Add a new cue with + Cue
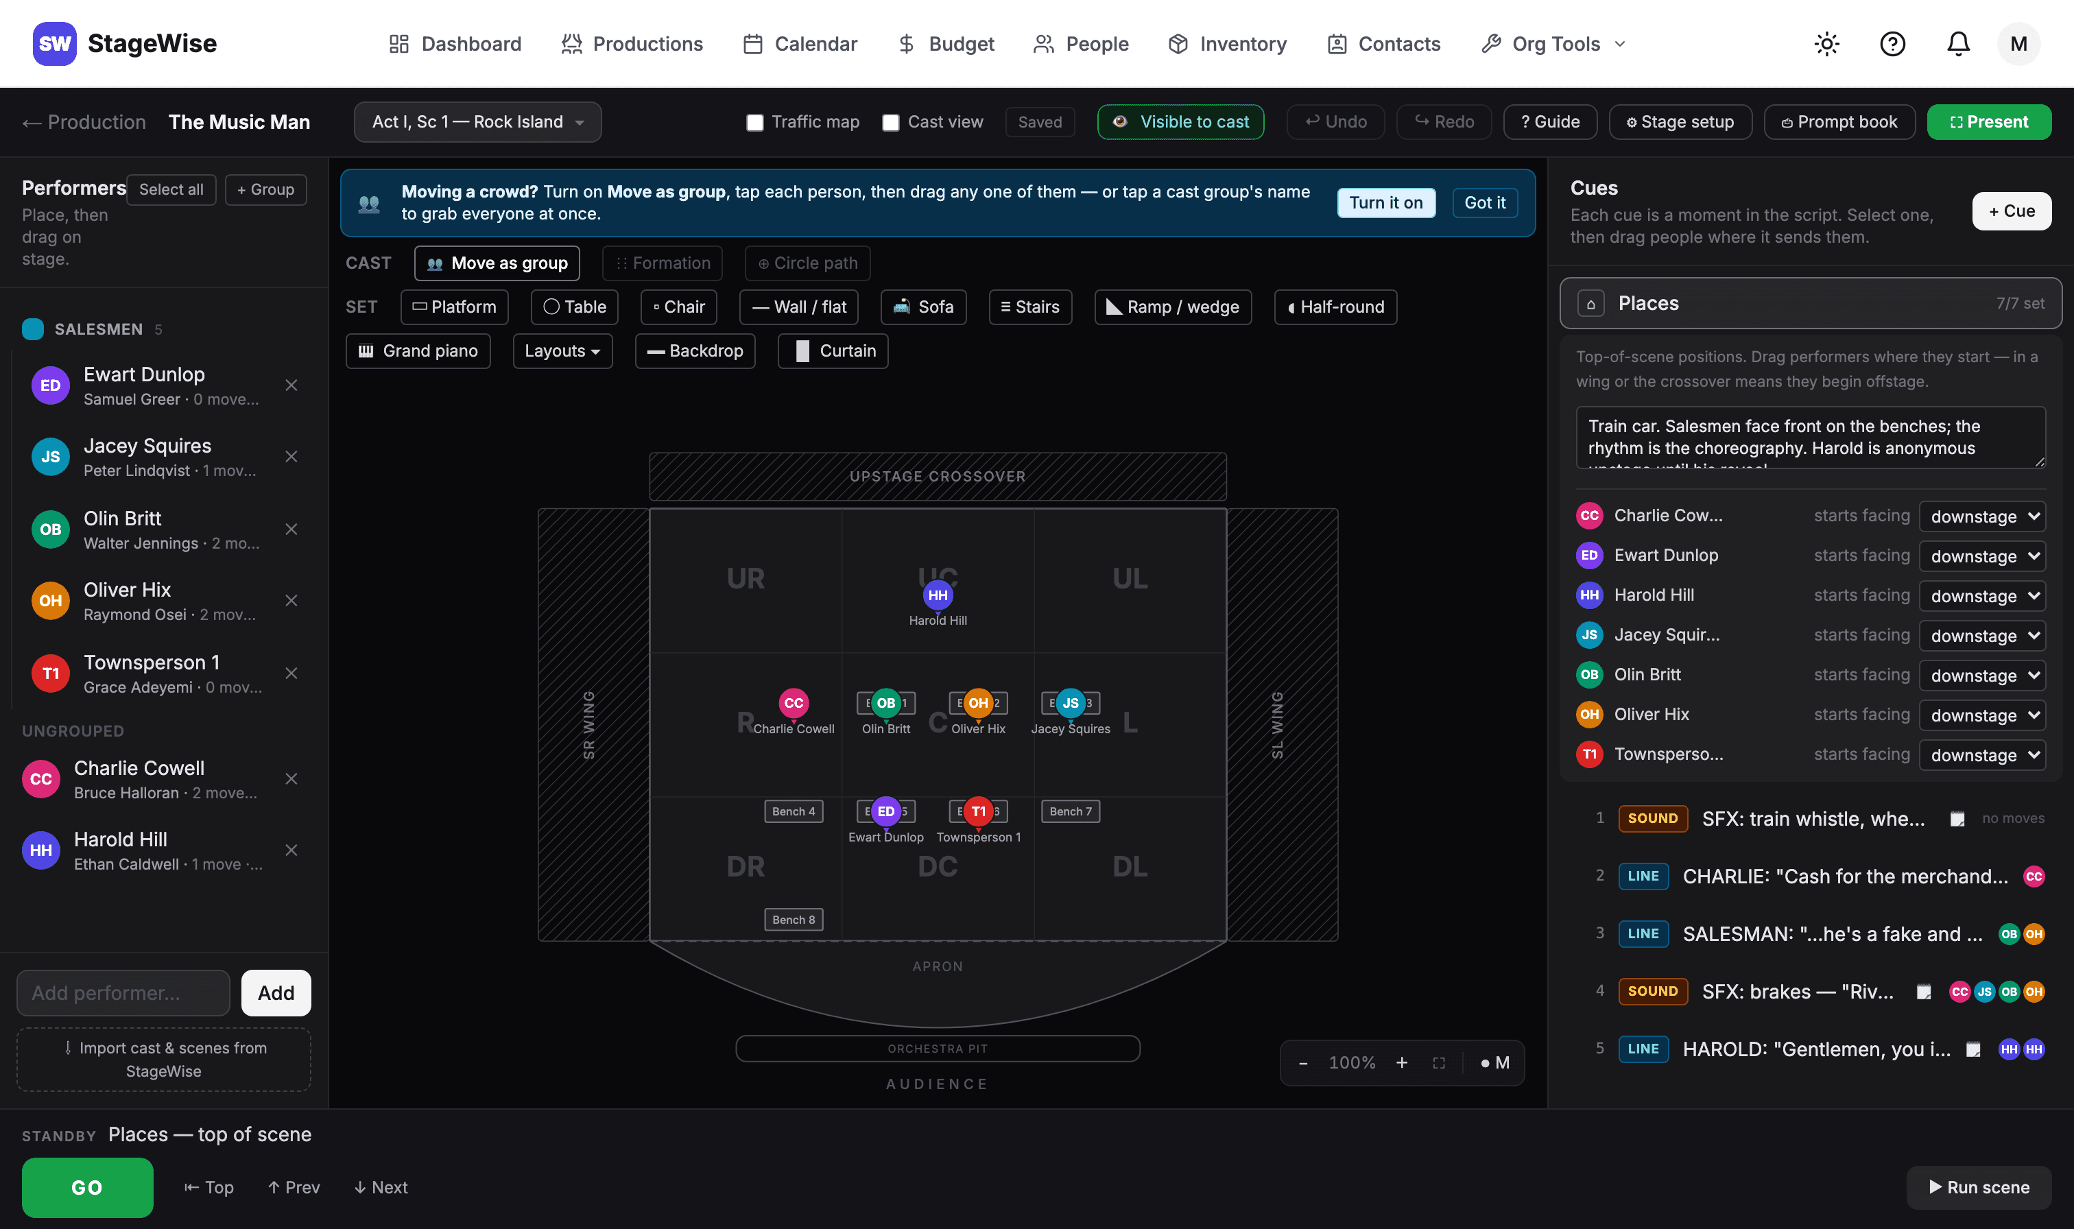The width and height of the screenshot is (2074, 1229). [2012, 211]
